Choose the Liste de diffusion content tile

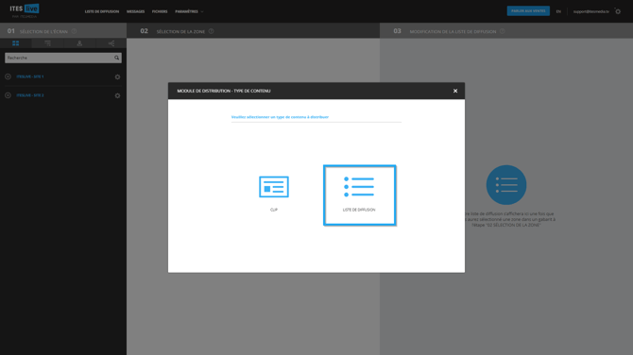tap(359, 195)
